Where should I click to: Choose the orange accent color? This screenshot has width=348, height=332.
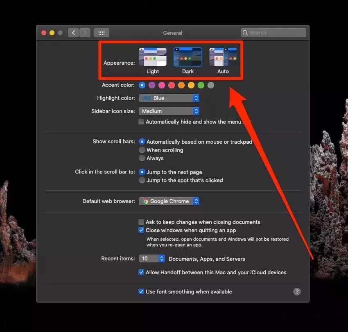pos(181,85)
